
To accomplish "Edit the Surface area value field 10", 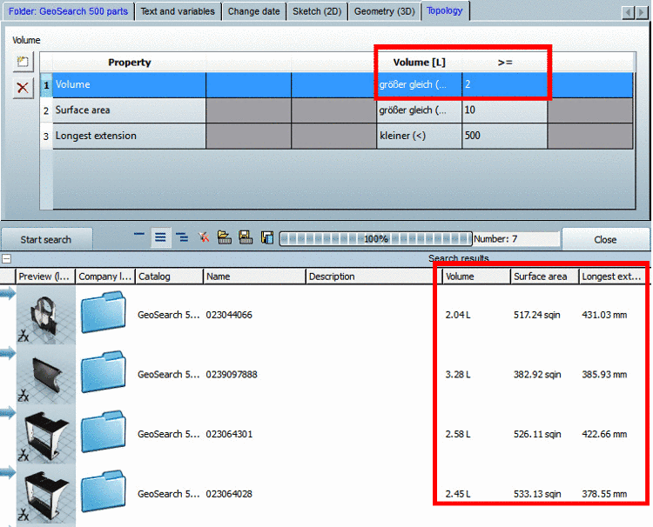I will point(504,110).
